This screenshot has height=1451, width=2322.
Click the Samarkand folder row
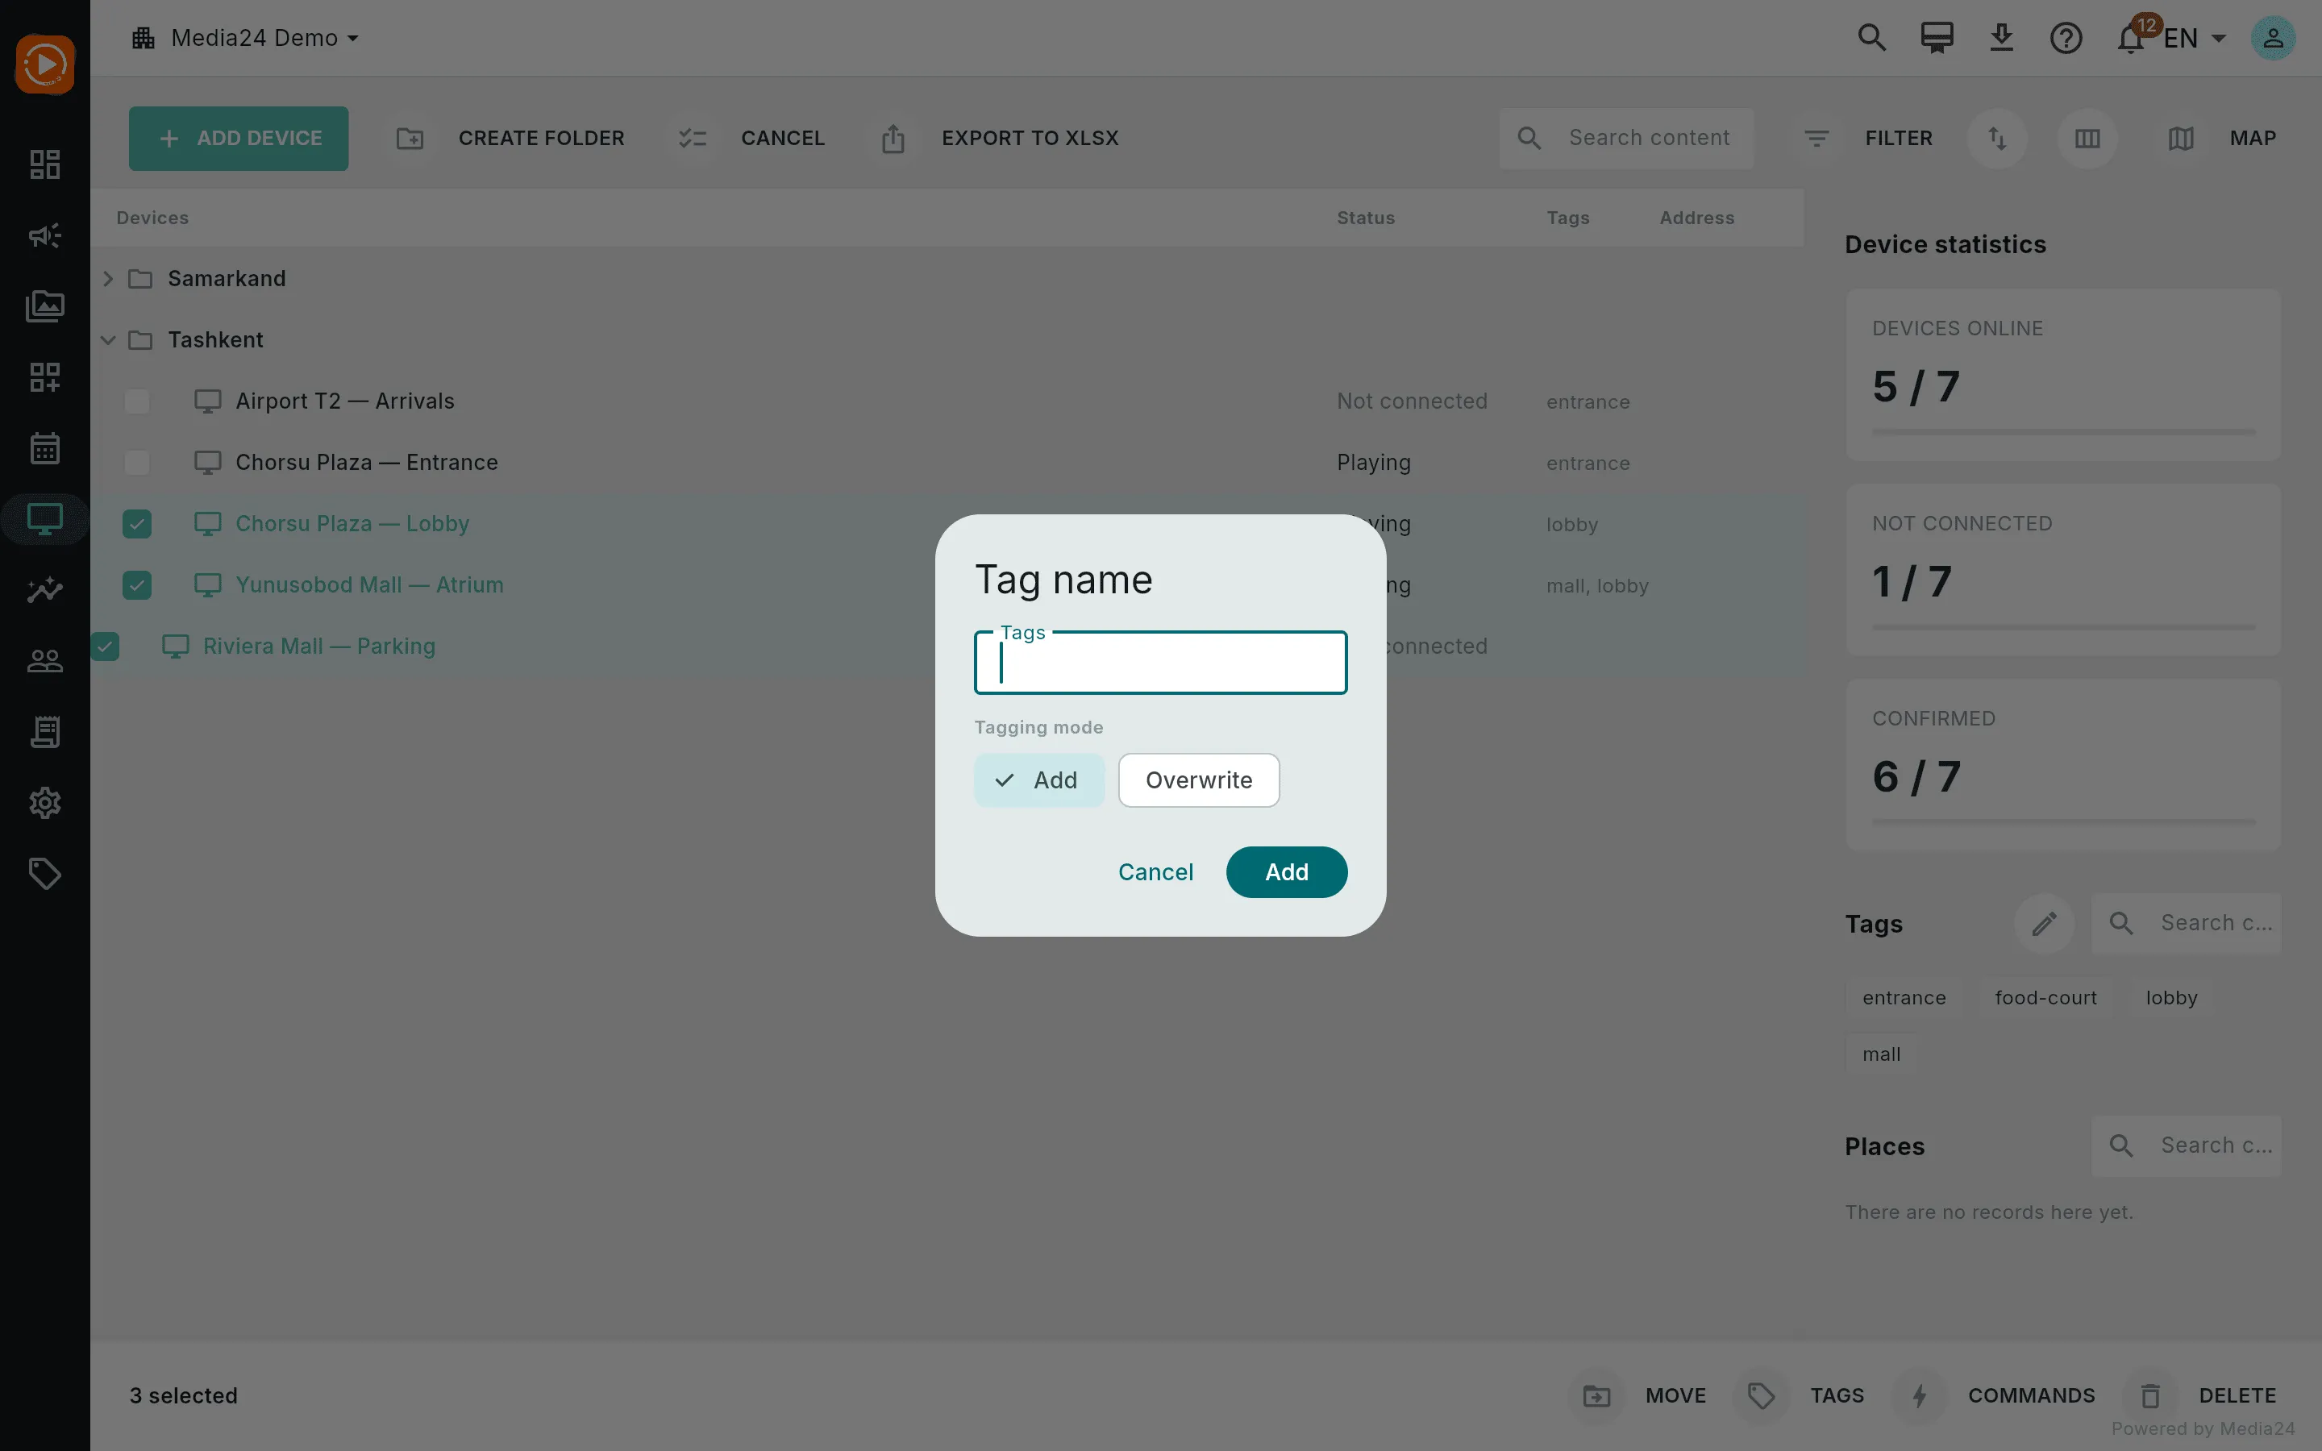click(947, 278)
